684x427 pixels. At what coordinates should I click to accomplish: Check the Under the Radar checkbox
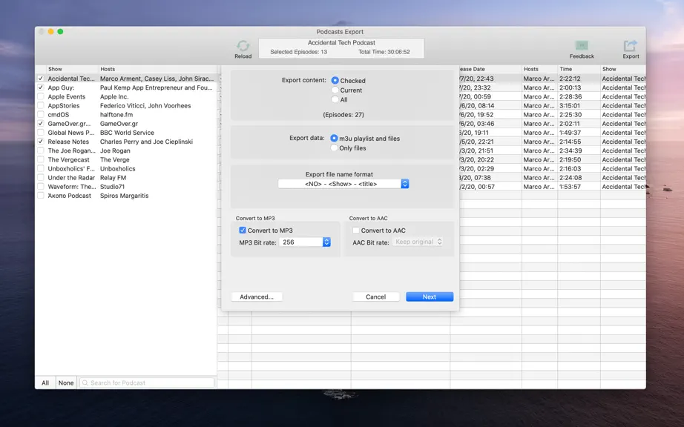point(41,178)
